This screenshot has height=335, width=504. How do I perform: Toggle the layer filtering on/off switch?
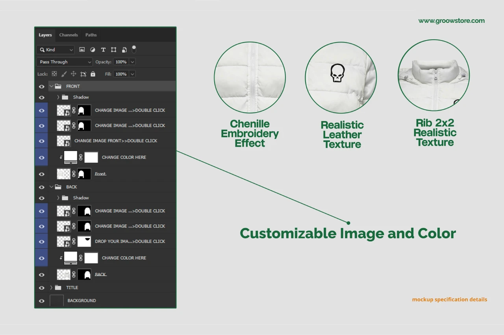pyautogui.click(x=134, y=49)
